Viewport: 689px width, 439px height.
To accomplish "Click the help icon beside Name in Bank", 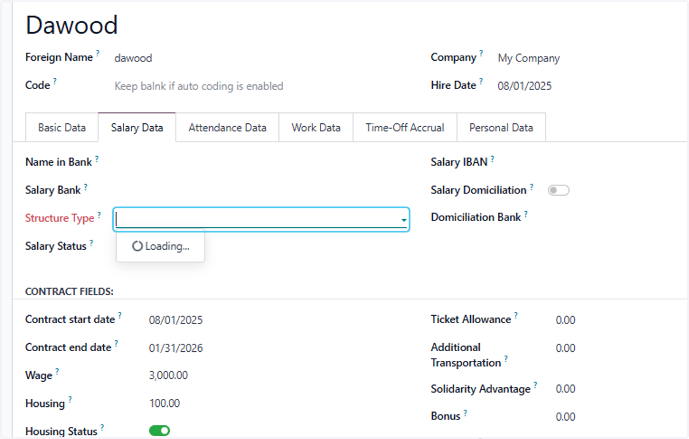I will pyautogui.click(x=96, y=158).
